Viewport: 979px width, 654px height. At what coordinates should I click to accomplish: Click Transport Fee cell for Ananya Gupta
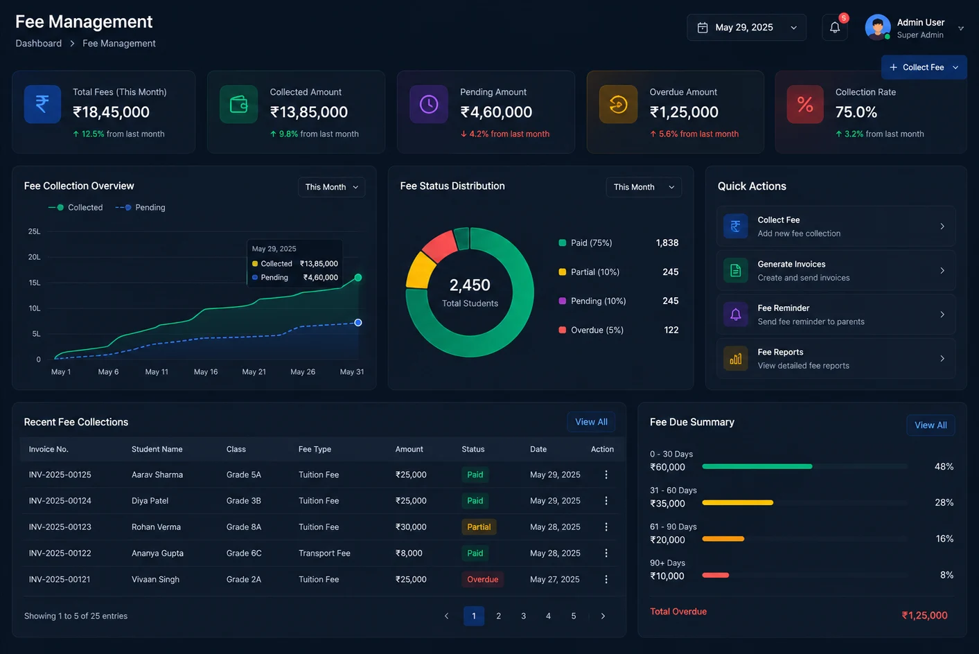click(x=324, y=554)
